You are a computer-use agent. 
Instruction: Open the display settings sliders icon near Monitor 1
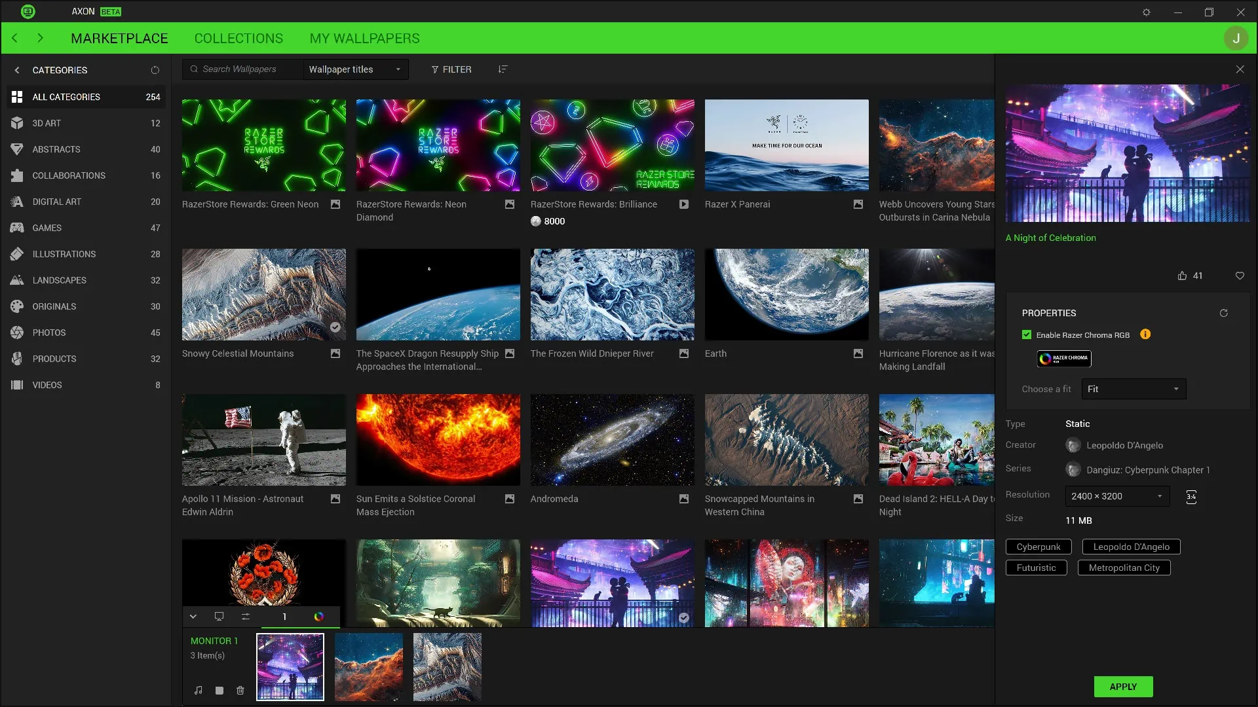(246, 617)
